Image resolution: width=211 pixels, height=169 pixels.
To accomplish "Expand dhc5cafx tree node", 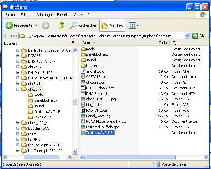I will coord(18,84).
